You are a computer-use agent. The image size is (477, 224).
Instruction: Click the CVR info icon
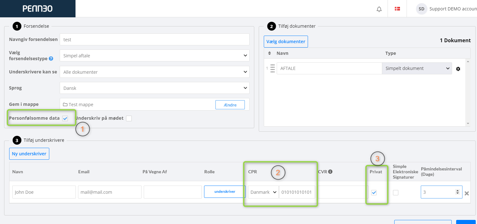[330, 172]
